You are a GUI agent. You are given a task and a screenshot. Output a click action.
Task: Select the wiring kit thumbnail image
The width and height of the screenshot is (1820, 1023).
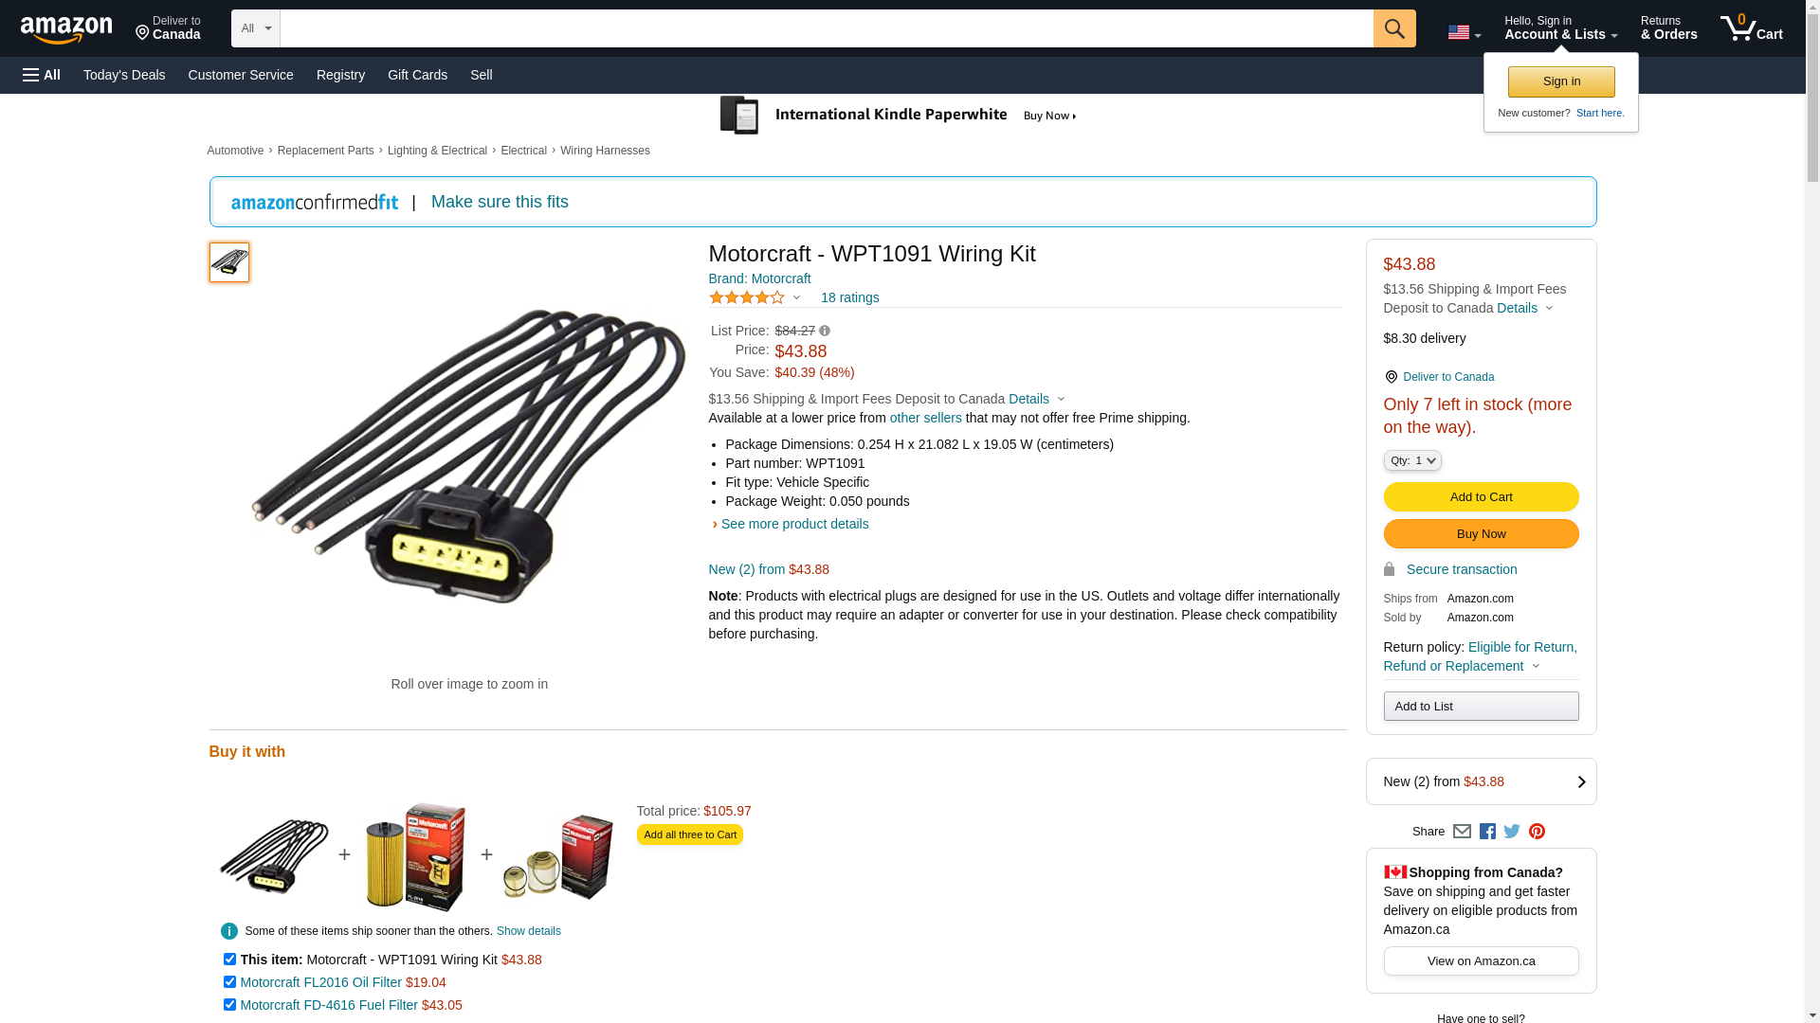point(229,262)
